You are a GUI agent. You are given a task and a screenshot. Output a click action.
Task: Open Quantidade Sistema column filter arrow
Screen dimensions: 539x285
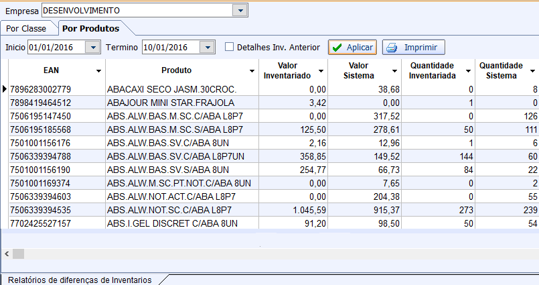coord(532,70)
